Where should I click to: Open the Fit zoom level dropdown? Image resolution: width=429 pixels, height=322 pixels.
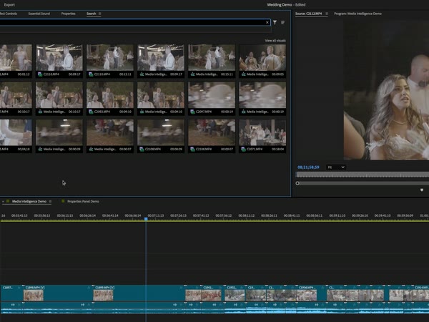[x=336, y=167]
